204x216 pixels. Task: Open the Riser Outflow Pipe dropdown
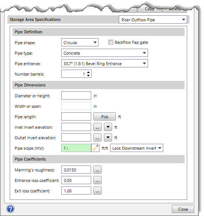(x=153, y=20)
